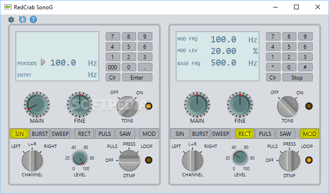
Task: Select SAW waveform in left panel
Action: click(125, 134)
